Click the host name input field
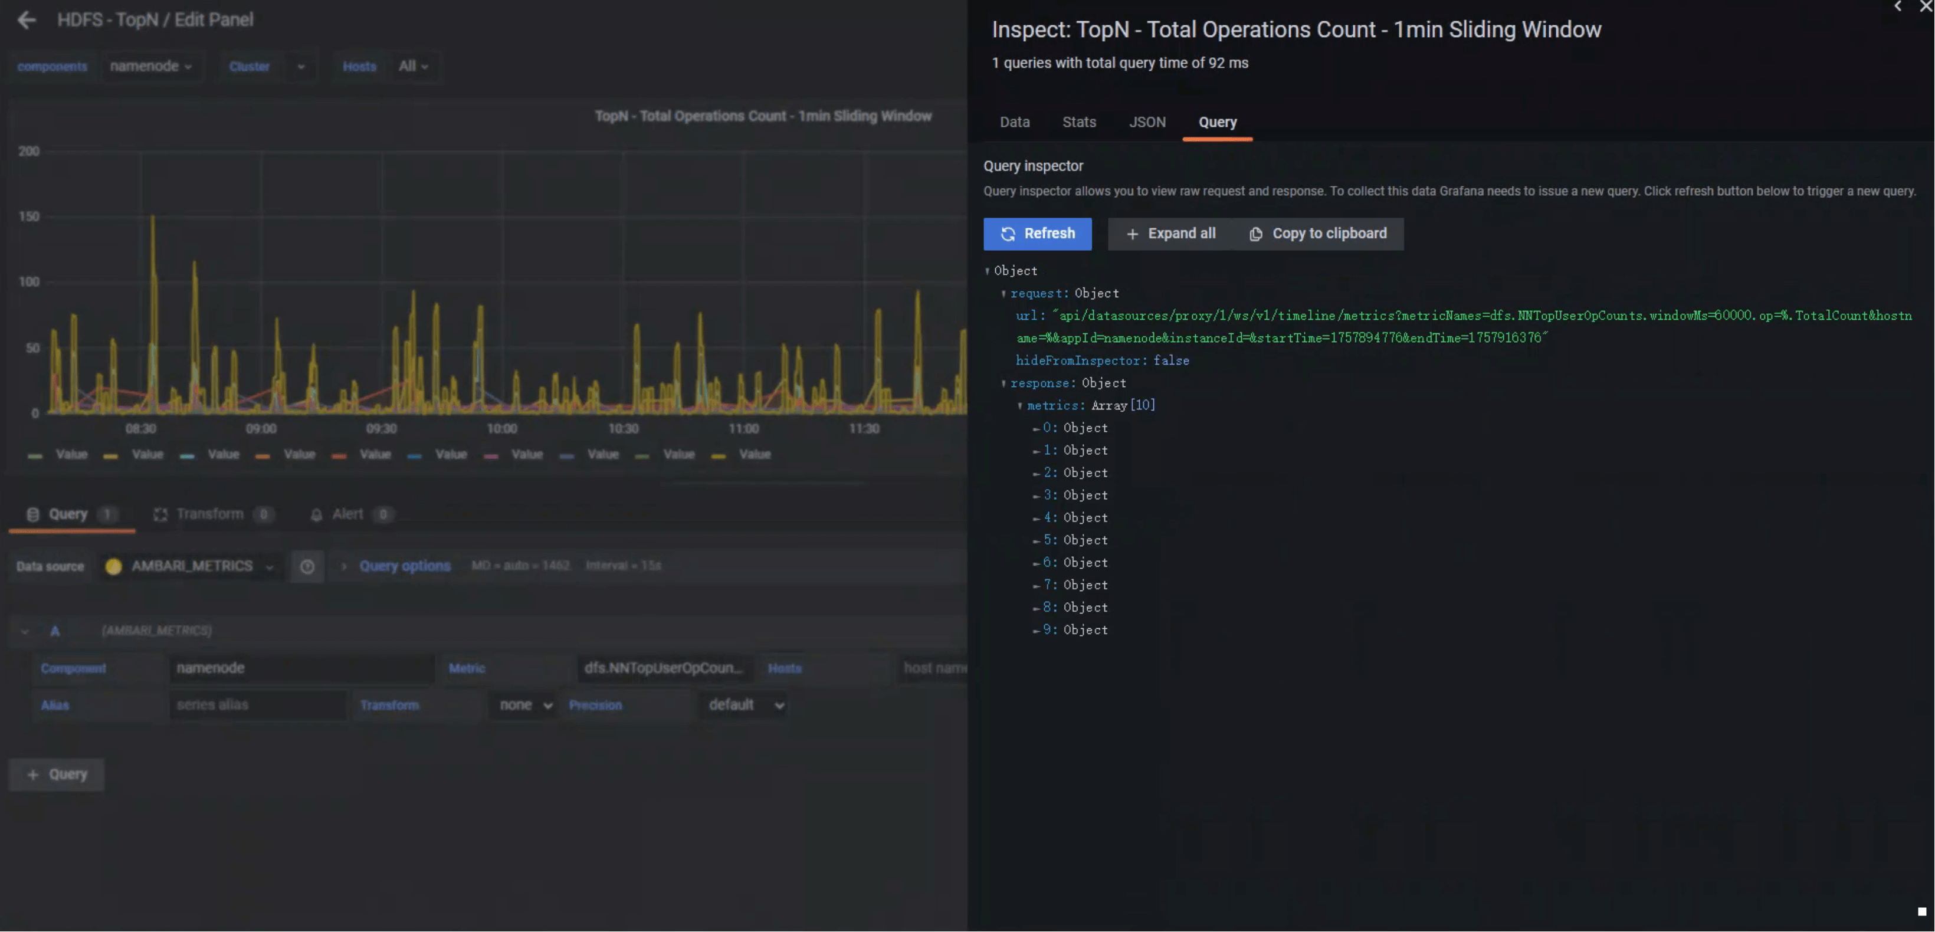Screen dimensions: 1935x932 [x=932, y=668]
